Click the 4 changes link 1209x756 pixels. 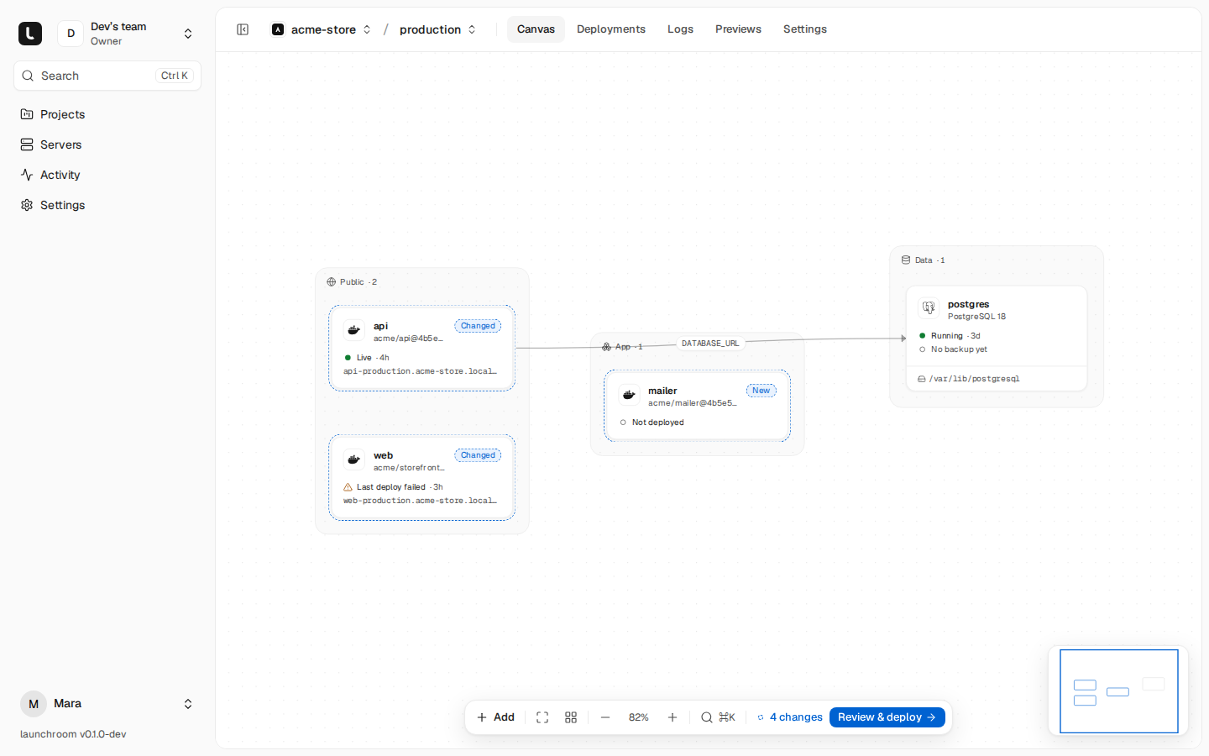click(x=790, y=717)
